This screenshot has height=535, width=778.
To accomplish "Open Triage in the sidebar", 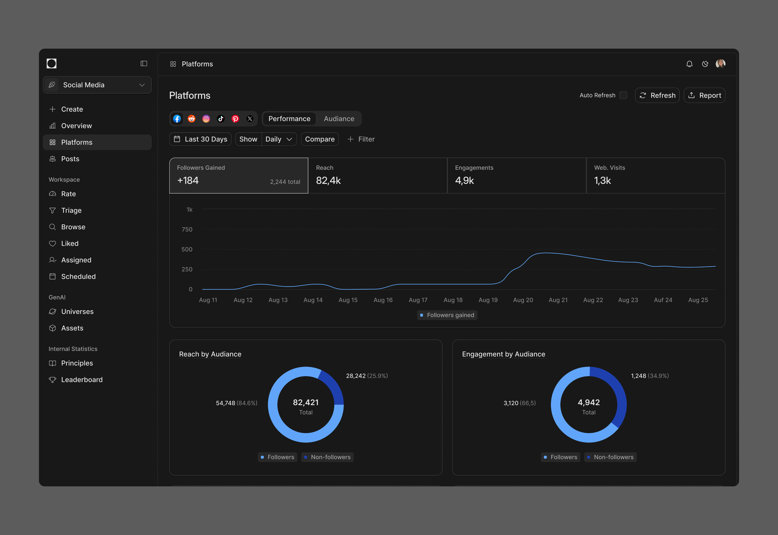I will tap(97, 211).
